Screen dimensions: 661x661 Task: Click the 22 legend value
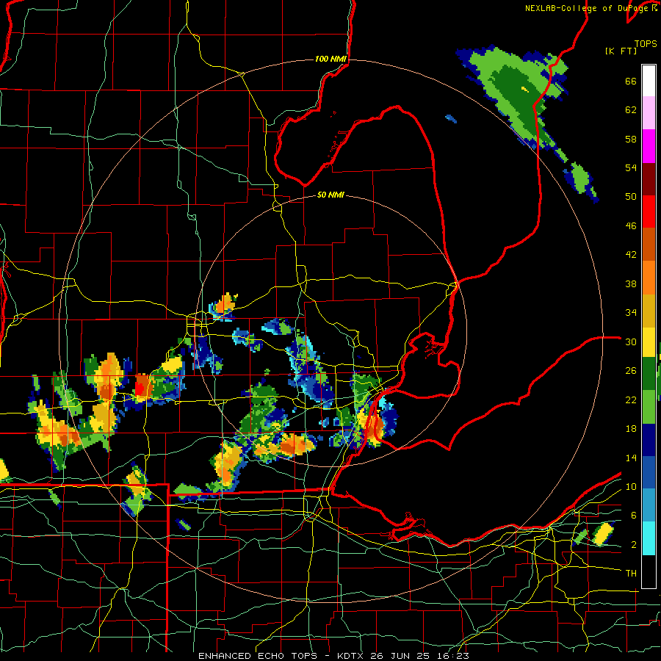pyautogui.click(x=631, y=400)
